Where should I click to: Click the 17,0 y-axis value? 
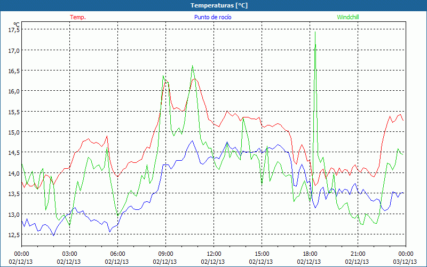(14, 50)
